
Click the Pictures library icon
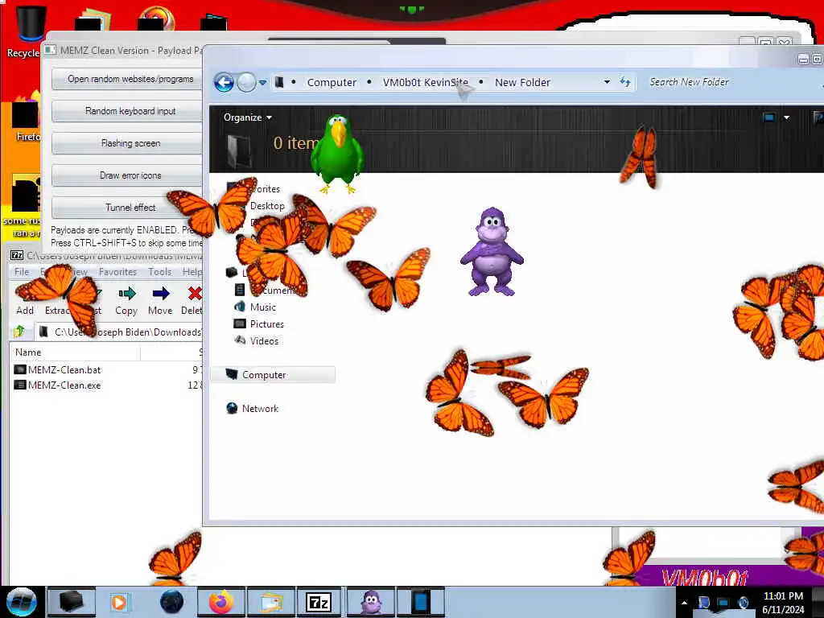(240, 323)
